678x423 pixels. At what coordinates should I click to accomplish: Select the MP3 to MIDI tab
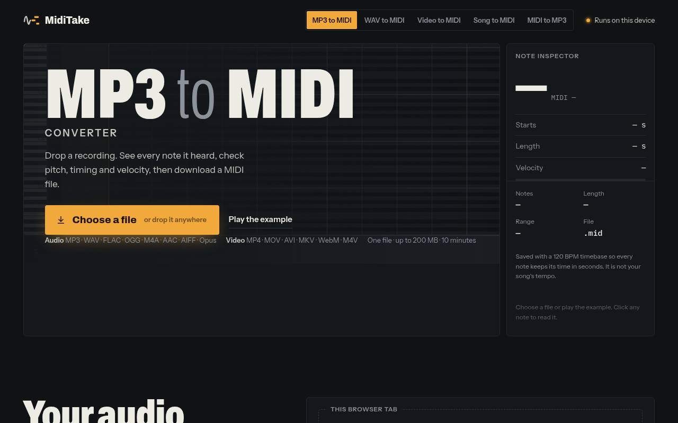(332, 20)
